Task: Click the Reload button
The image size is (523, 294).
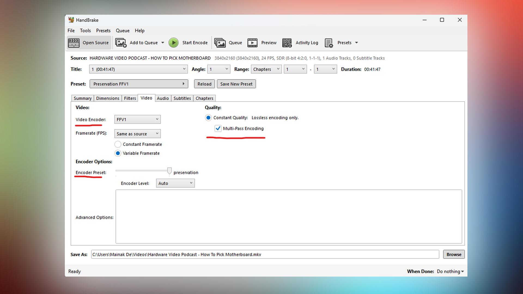Action: coord(204,84)
